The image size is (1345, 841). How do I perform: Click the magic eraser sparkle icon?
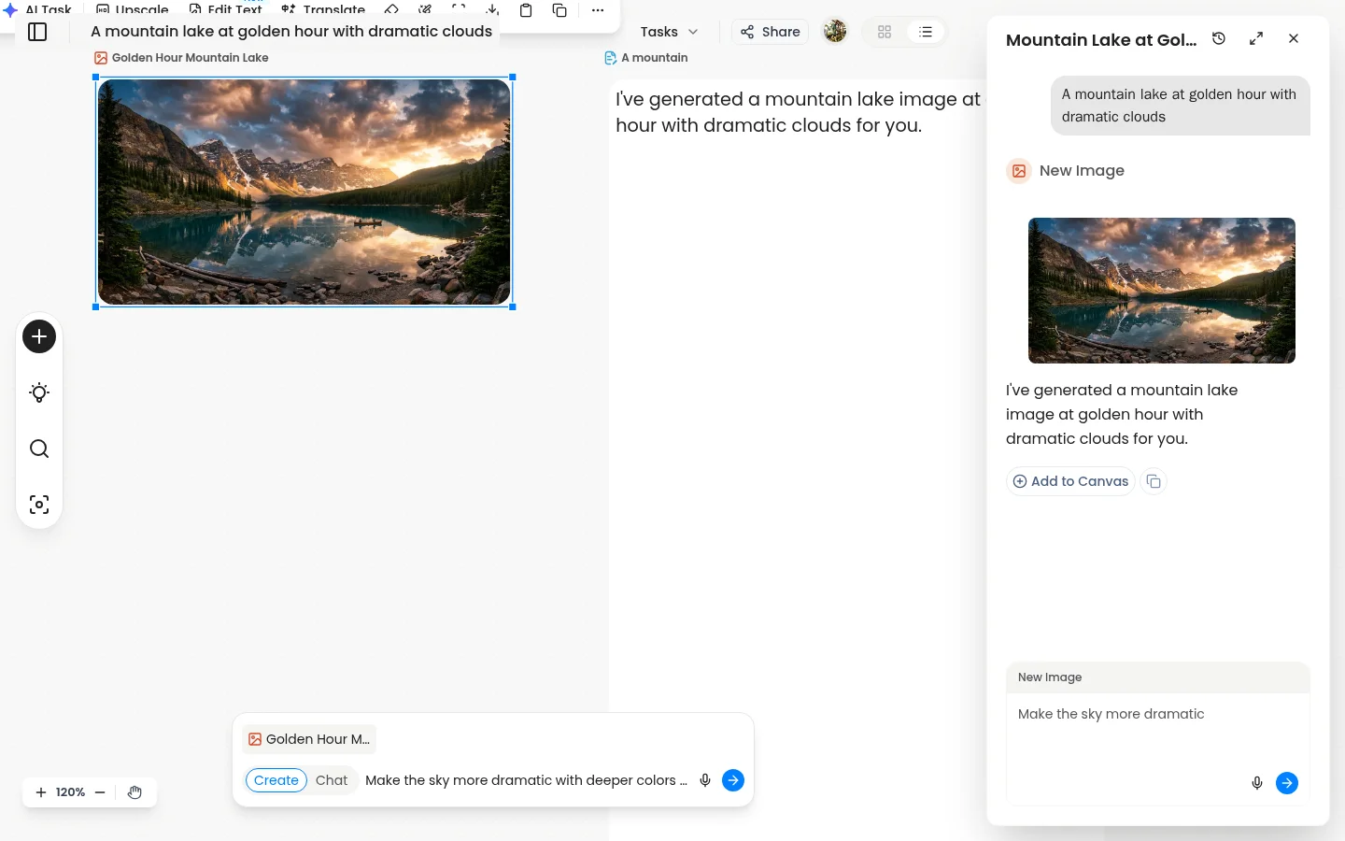[x=425, y=9]
